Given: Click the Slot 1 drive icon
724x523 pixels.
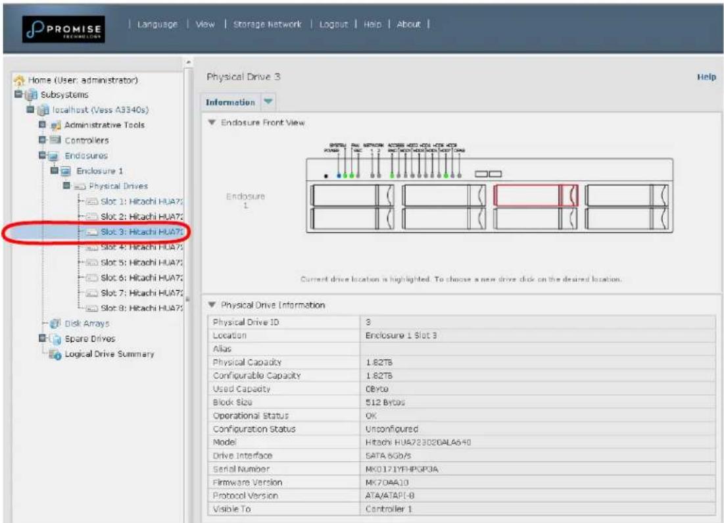Looking at the screenshot, I should coord(92,201).
